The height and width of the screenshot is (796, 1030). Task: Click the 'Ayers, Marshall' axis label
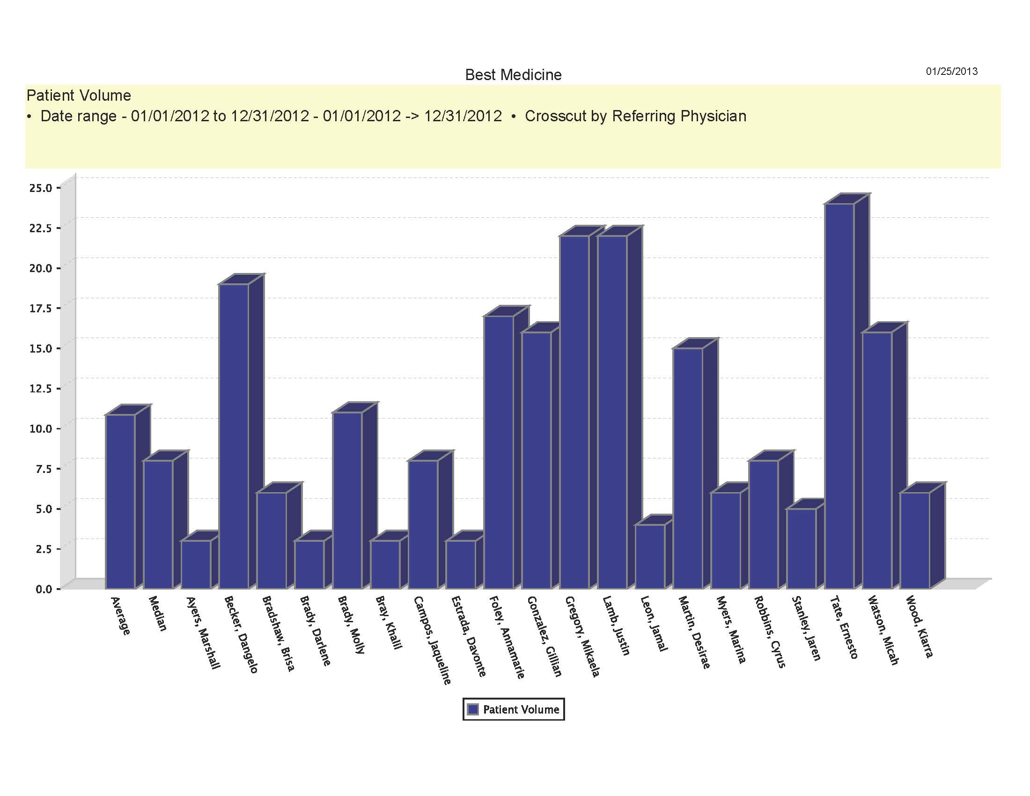(203, 633)
